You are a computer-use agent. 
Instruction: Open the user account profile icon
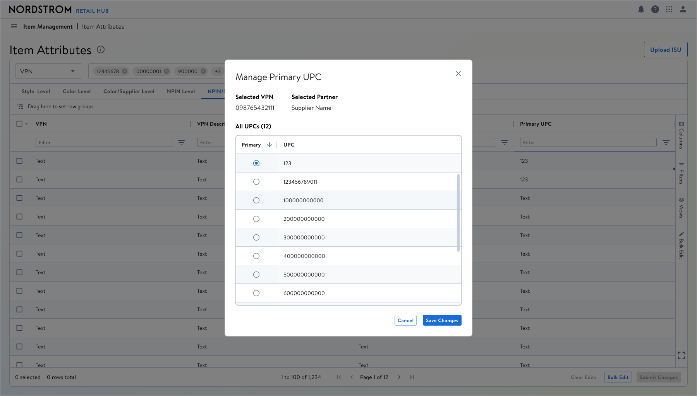pos(683,9)
